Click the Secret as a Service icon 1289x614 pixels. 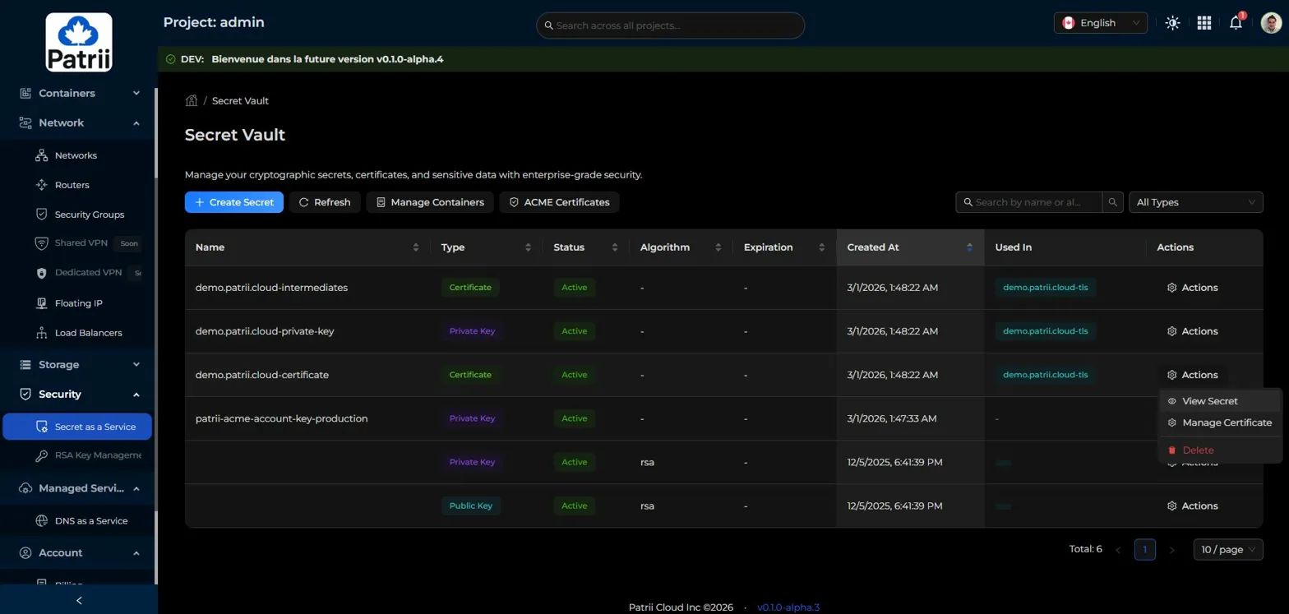pyautogui.click(x=42, y=427)
